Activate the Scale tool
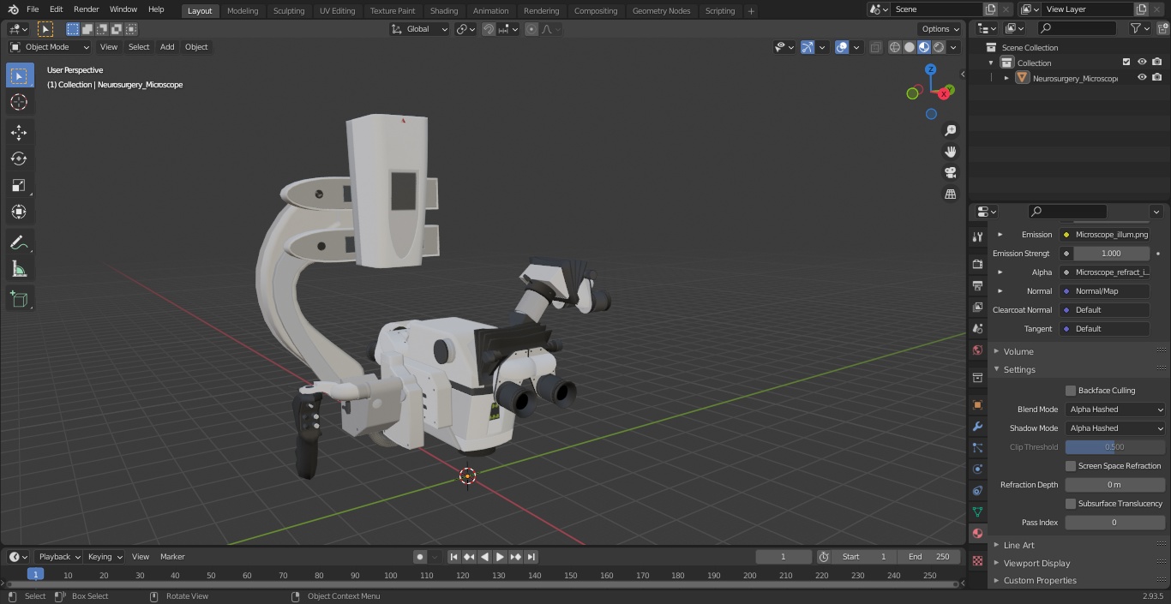 (19, 185)
